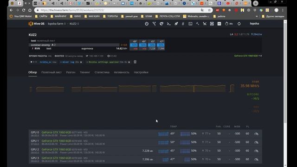Viewport: 297px width, 167px height.
Task: Open the САЙТЫ bookmarks folder
Action: click(x=41, y=16)
